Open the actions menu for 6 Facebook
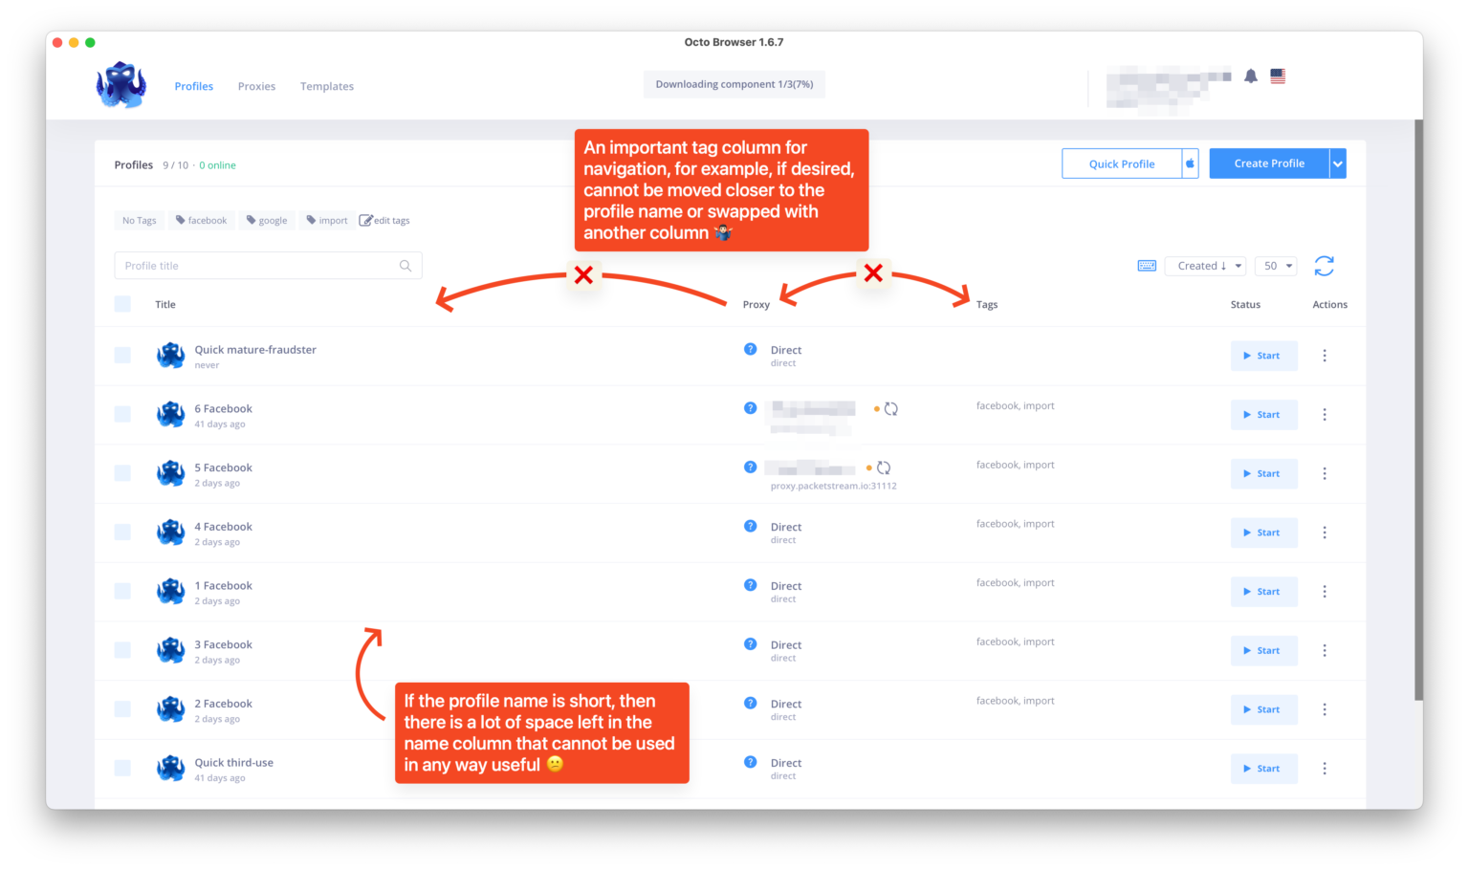Viewport: 1469px width, 870px height. coord(1325,415)
